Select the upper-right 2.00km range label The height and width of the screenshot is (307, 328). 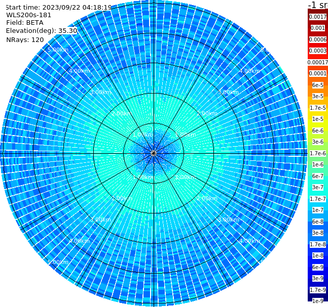click(207, 113)
